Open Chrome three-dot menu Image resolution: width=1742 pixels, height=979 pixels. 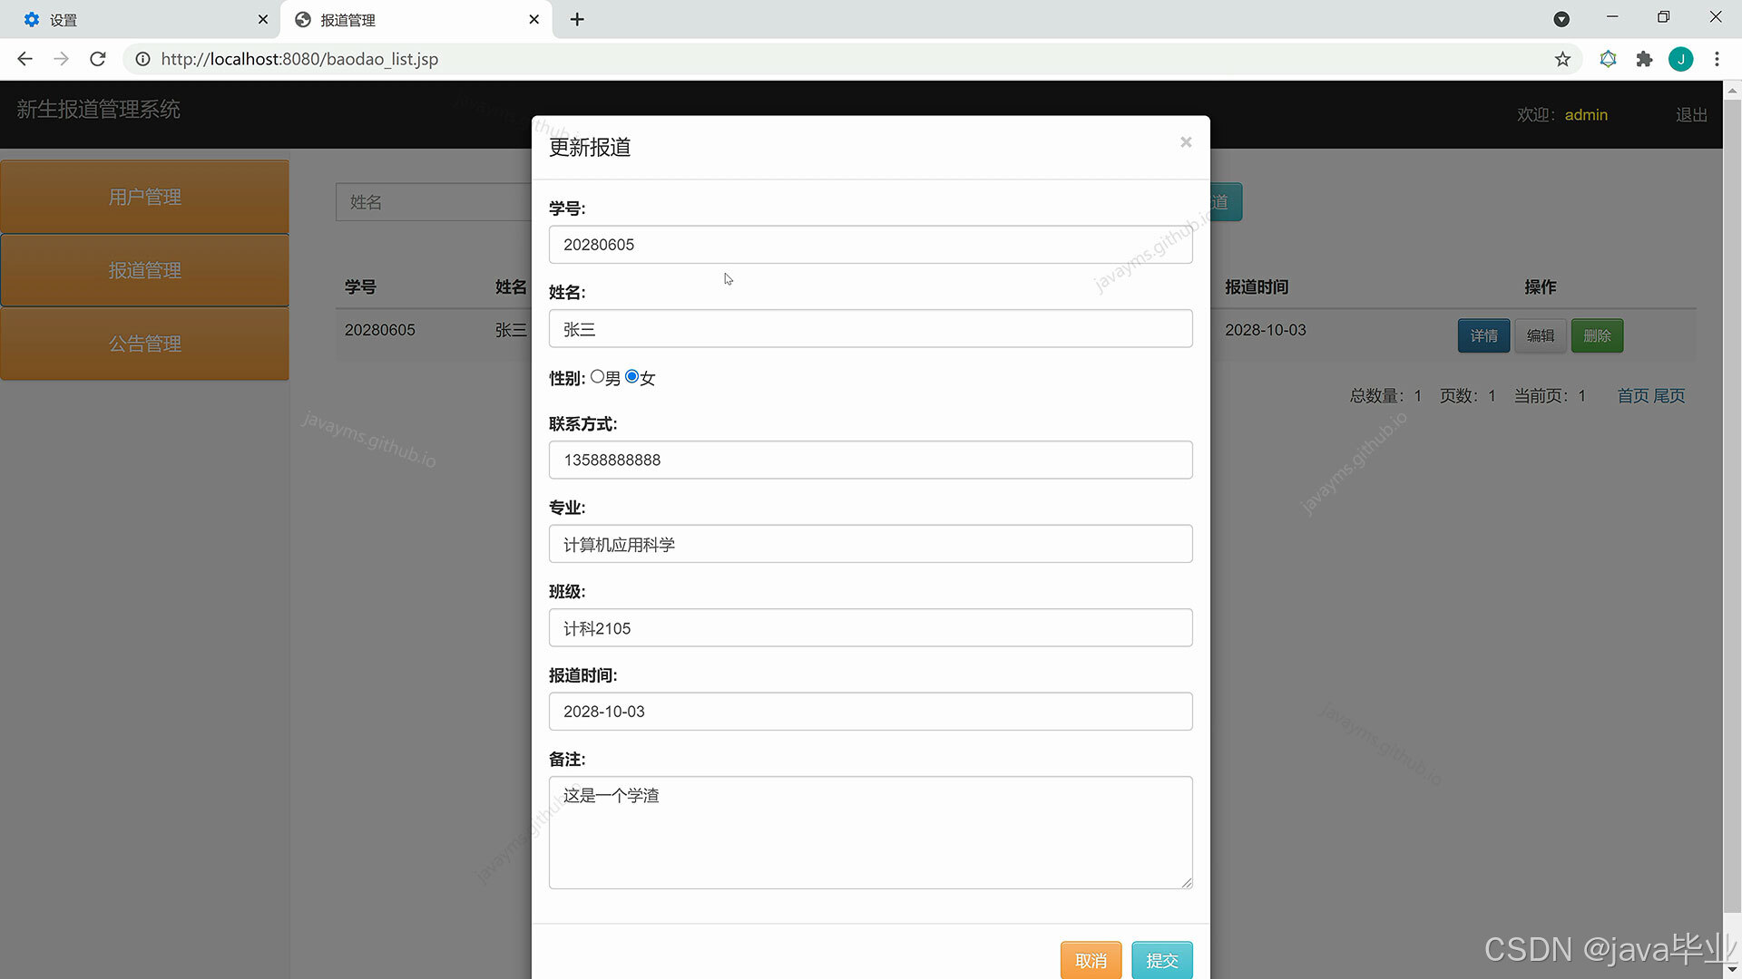click(1717, 59)
